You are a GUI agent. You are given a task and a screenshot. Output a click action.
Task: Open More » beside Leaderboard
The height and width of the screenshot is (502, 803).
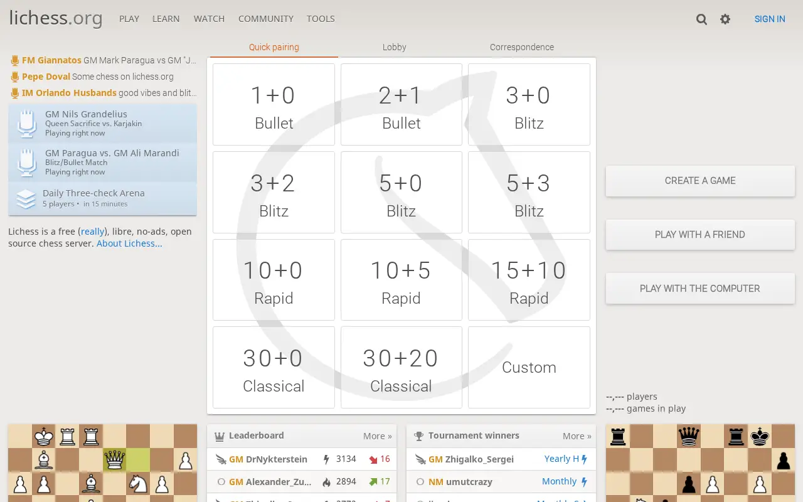tap(378, 436)
